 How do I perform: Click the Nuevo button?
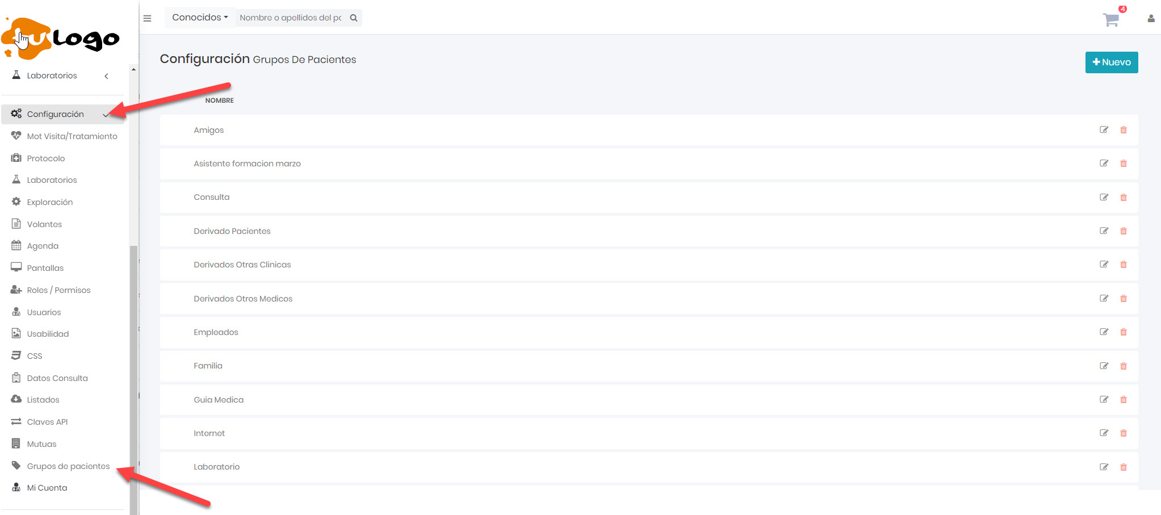click(x=1111, y=62)
